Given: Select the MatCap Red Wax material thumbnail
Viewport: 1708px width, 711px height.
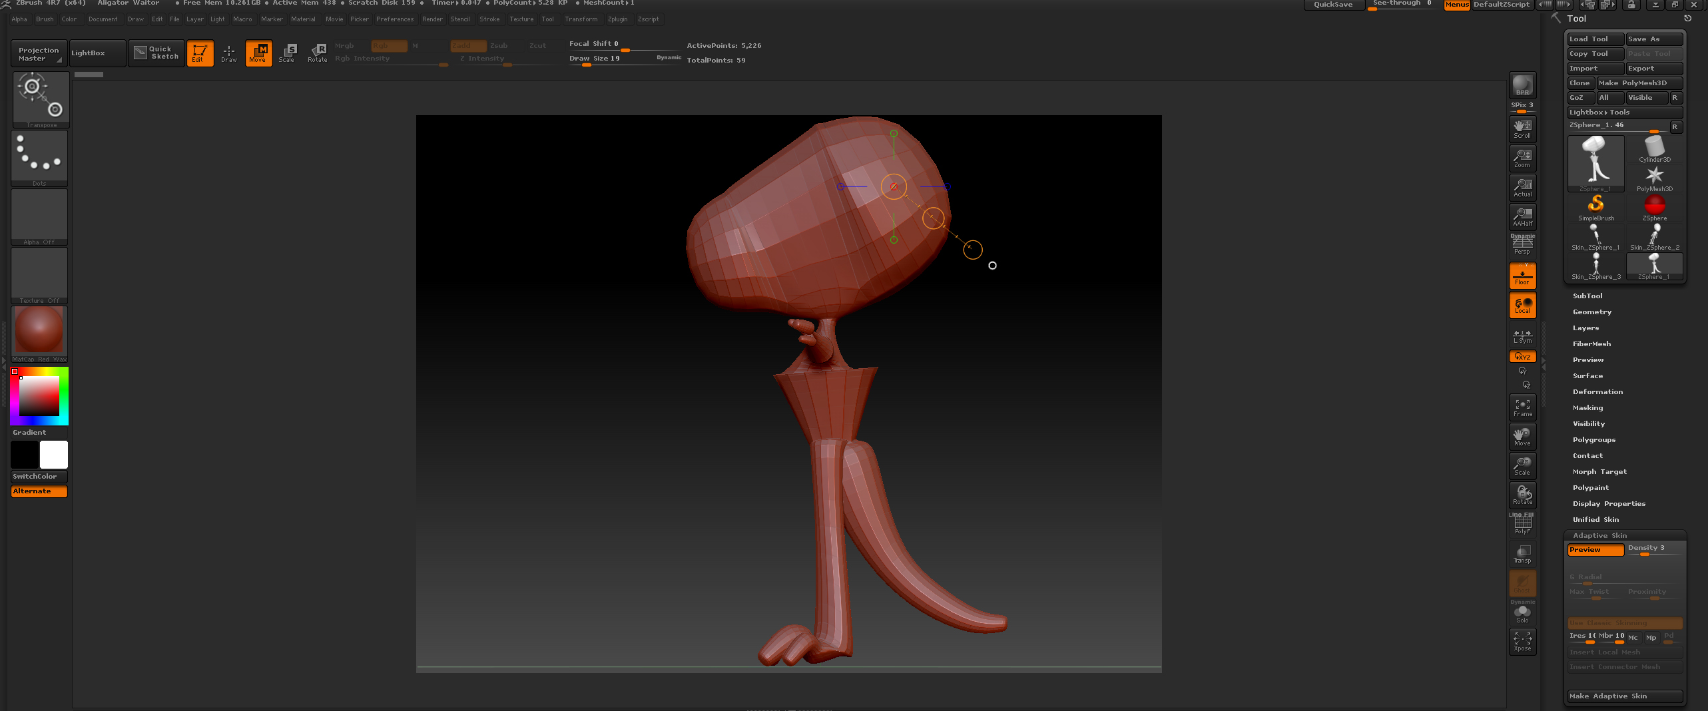Looking at the screenshot, I should 39,331.
